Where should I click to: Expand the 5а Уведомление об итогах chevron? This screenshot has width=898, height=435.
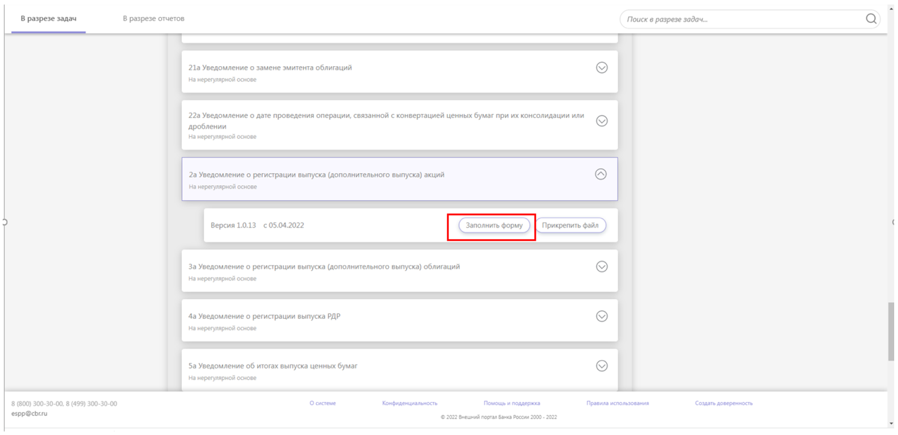point(602,366)
